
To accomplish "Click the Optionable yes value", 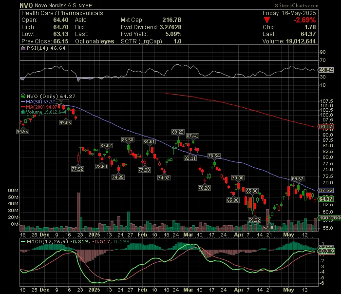I will [109, 41].
